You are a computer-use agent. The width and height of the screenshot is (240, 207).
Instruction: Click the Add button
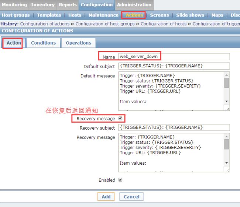point(106,197)
